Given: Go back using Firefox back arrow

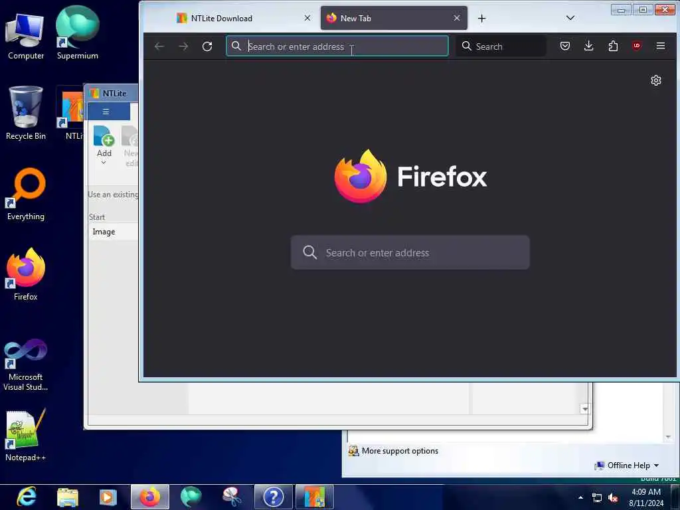Looking at the screenshot, I should click(159, 46).
